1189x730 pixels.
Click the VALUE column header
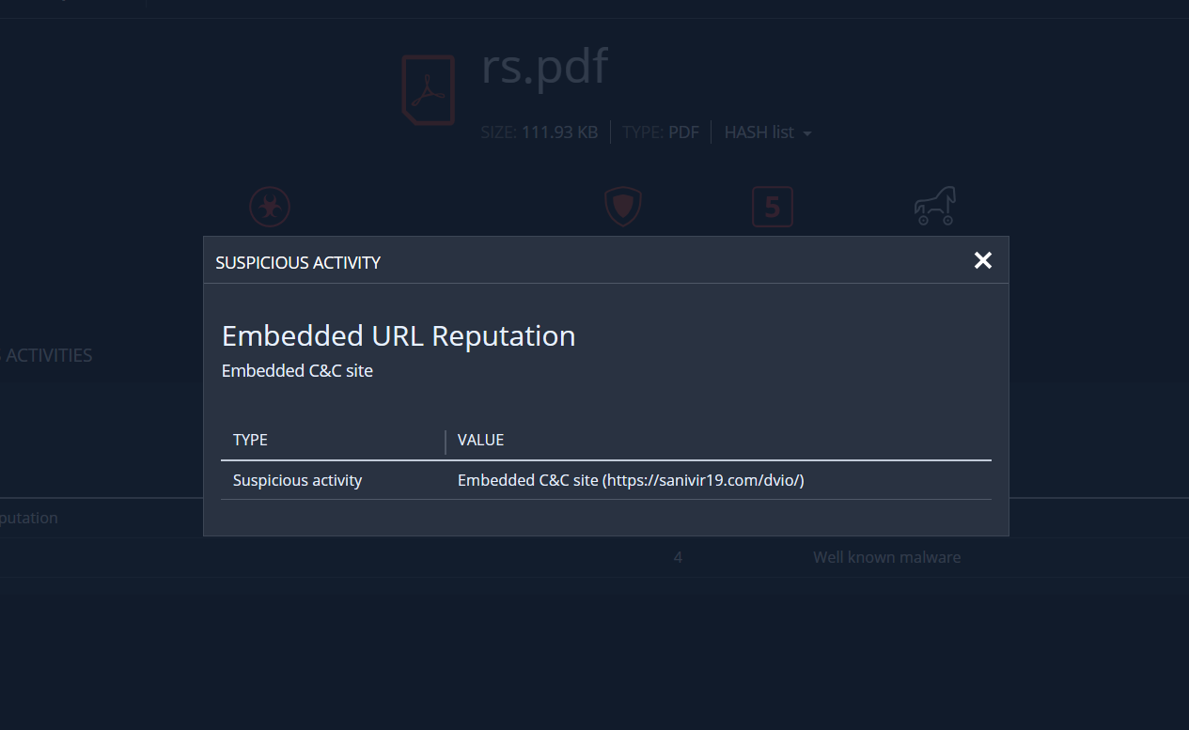point(480,440)
